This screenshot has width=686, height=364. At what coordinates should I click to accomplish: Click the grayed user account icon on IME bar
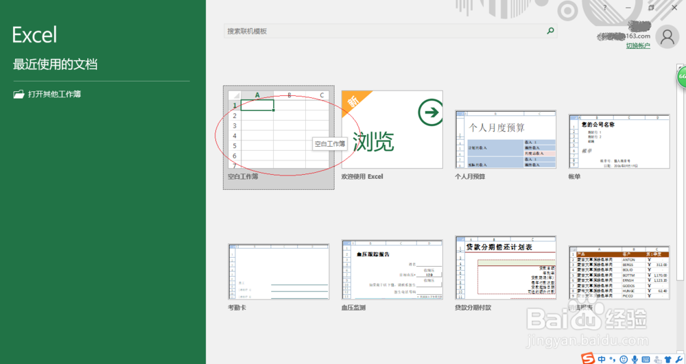click(657, 360)
